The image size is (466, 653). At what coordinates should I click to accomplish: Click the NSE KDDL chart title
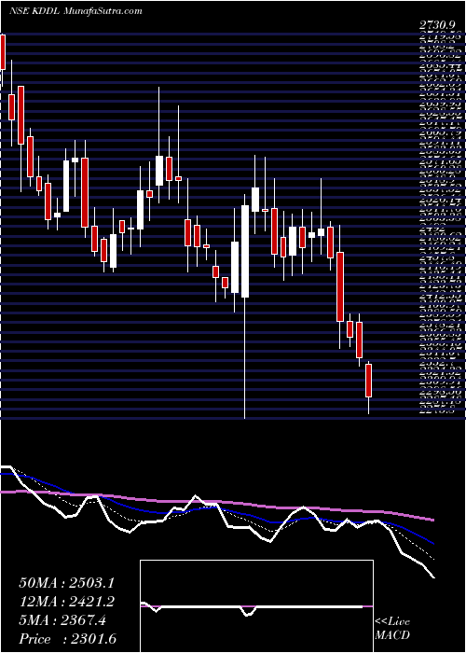coord(35,11)
